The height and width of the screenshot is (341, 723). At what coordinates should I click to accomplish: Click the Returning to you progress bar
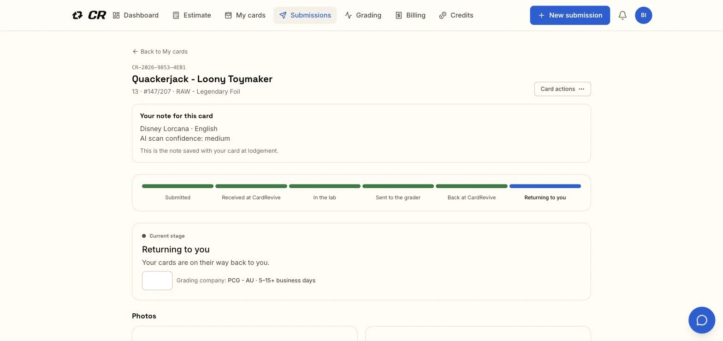[x=545, y=186]
